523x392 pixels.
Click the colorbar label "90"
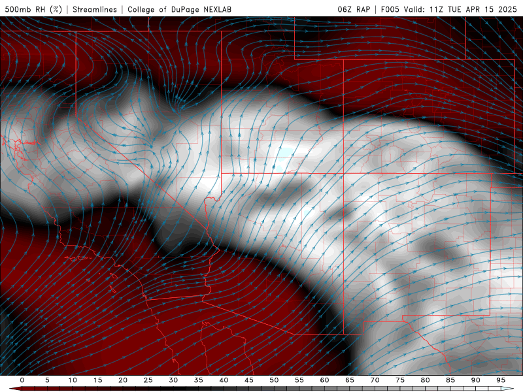(x=475, y=380)
